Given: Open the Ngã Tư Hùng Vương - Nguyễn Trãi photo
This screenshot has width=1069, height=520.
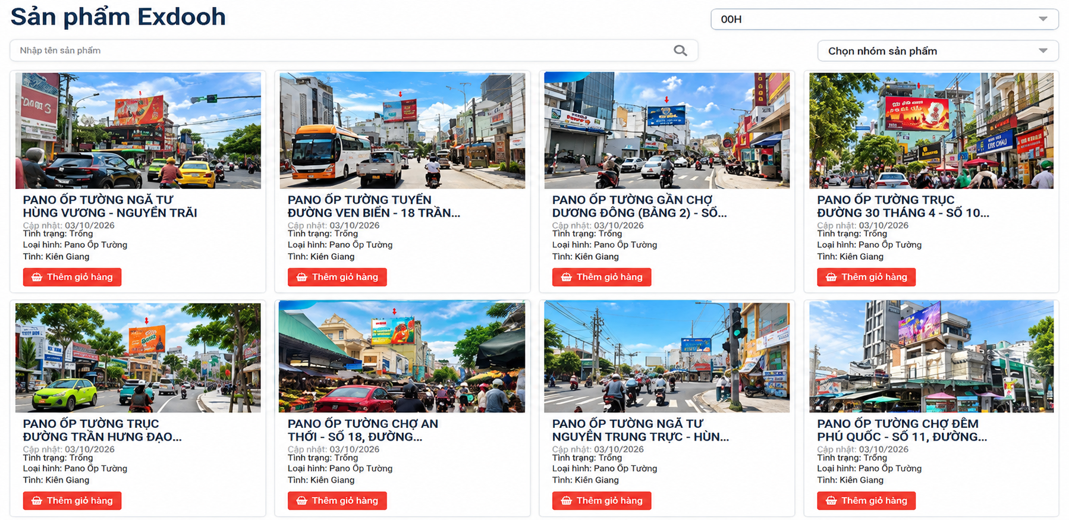Looking at the screenshot, I should tap(138, 131).
